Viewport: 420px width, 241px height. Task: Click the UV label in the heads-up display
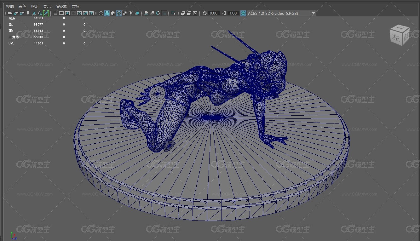(x=11, y=43)
